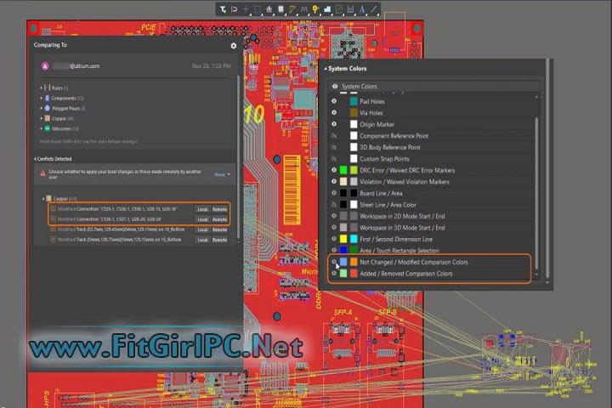Viewport: 612px width, 408px height.
Task: Click orange Modified comparison color swatch
Action: [x=354, y=263]
